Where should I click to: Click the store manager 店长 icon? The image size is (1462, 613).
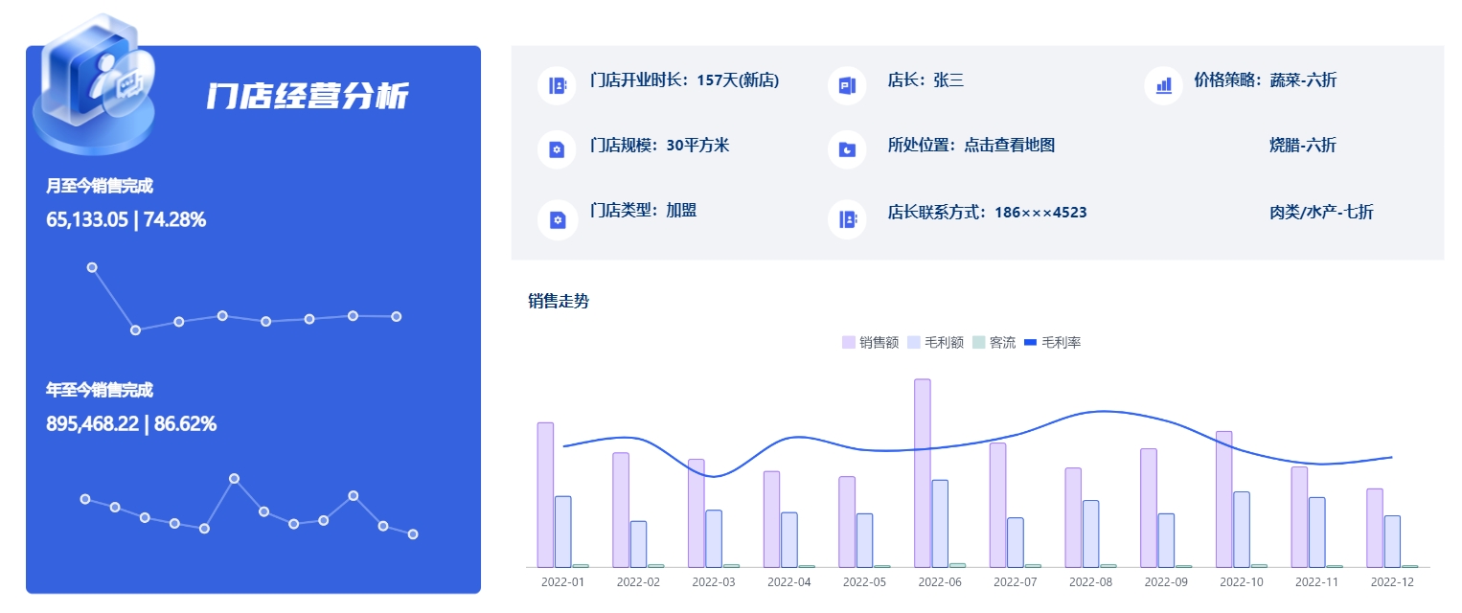[847, 85]
